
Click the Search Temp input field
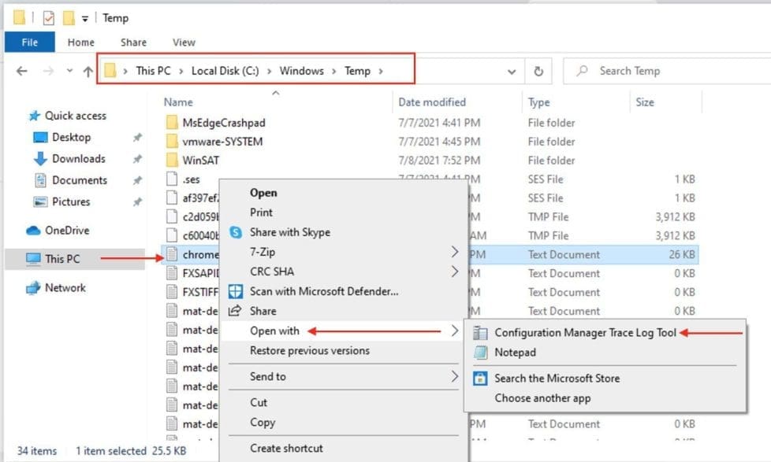pyautogui.click(x=662, y=71)
